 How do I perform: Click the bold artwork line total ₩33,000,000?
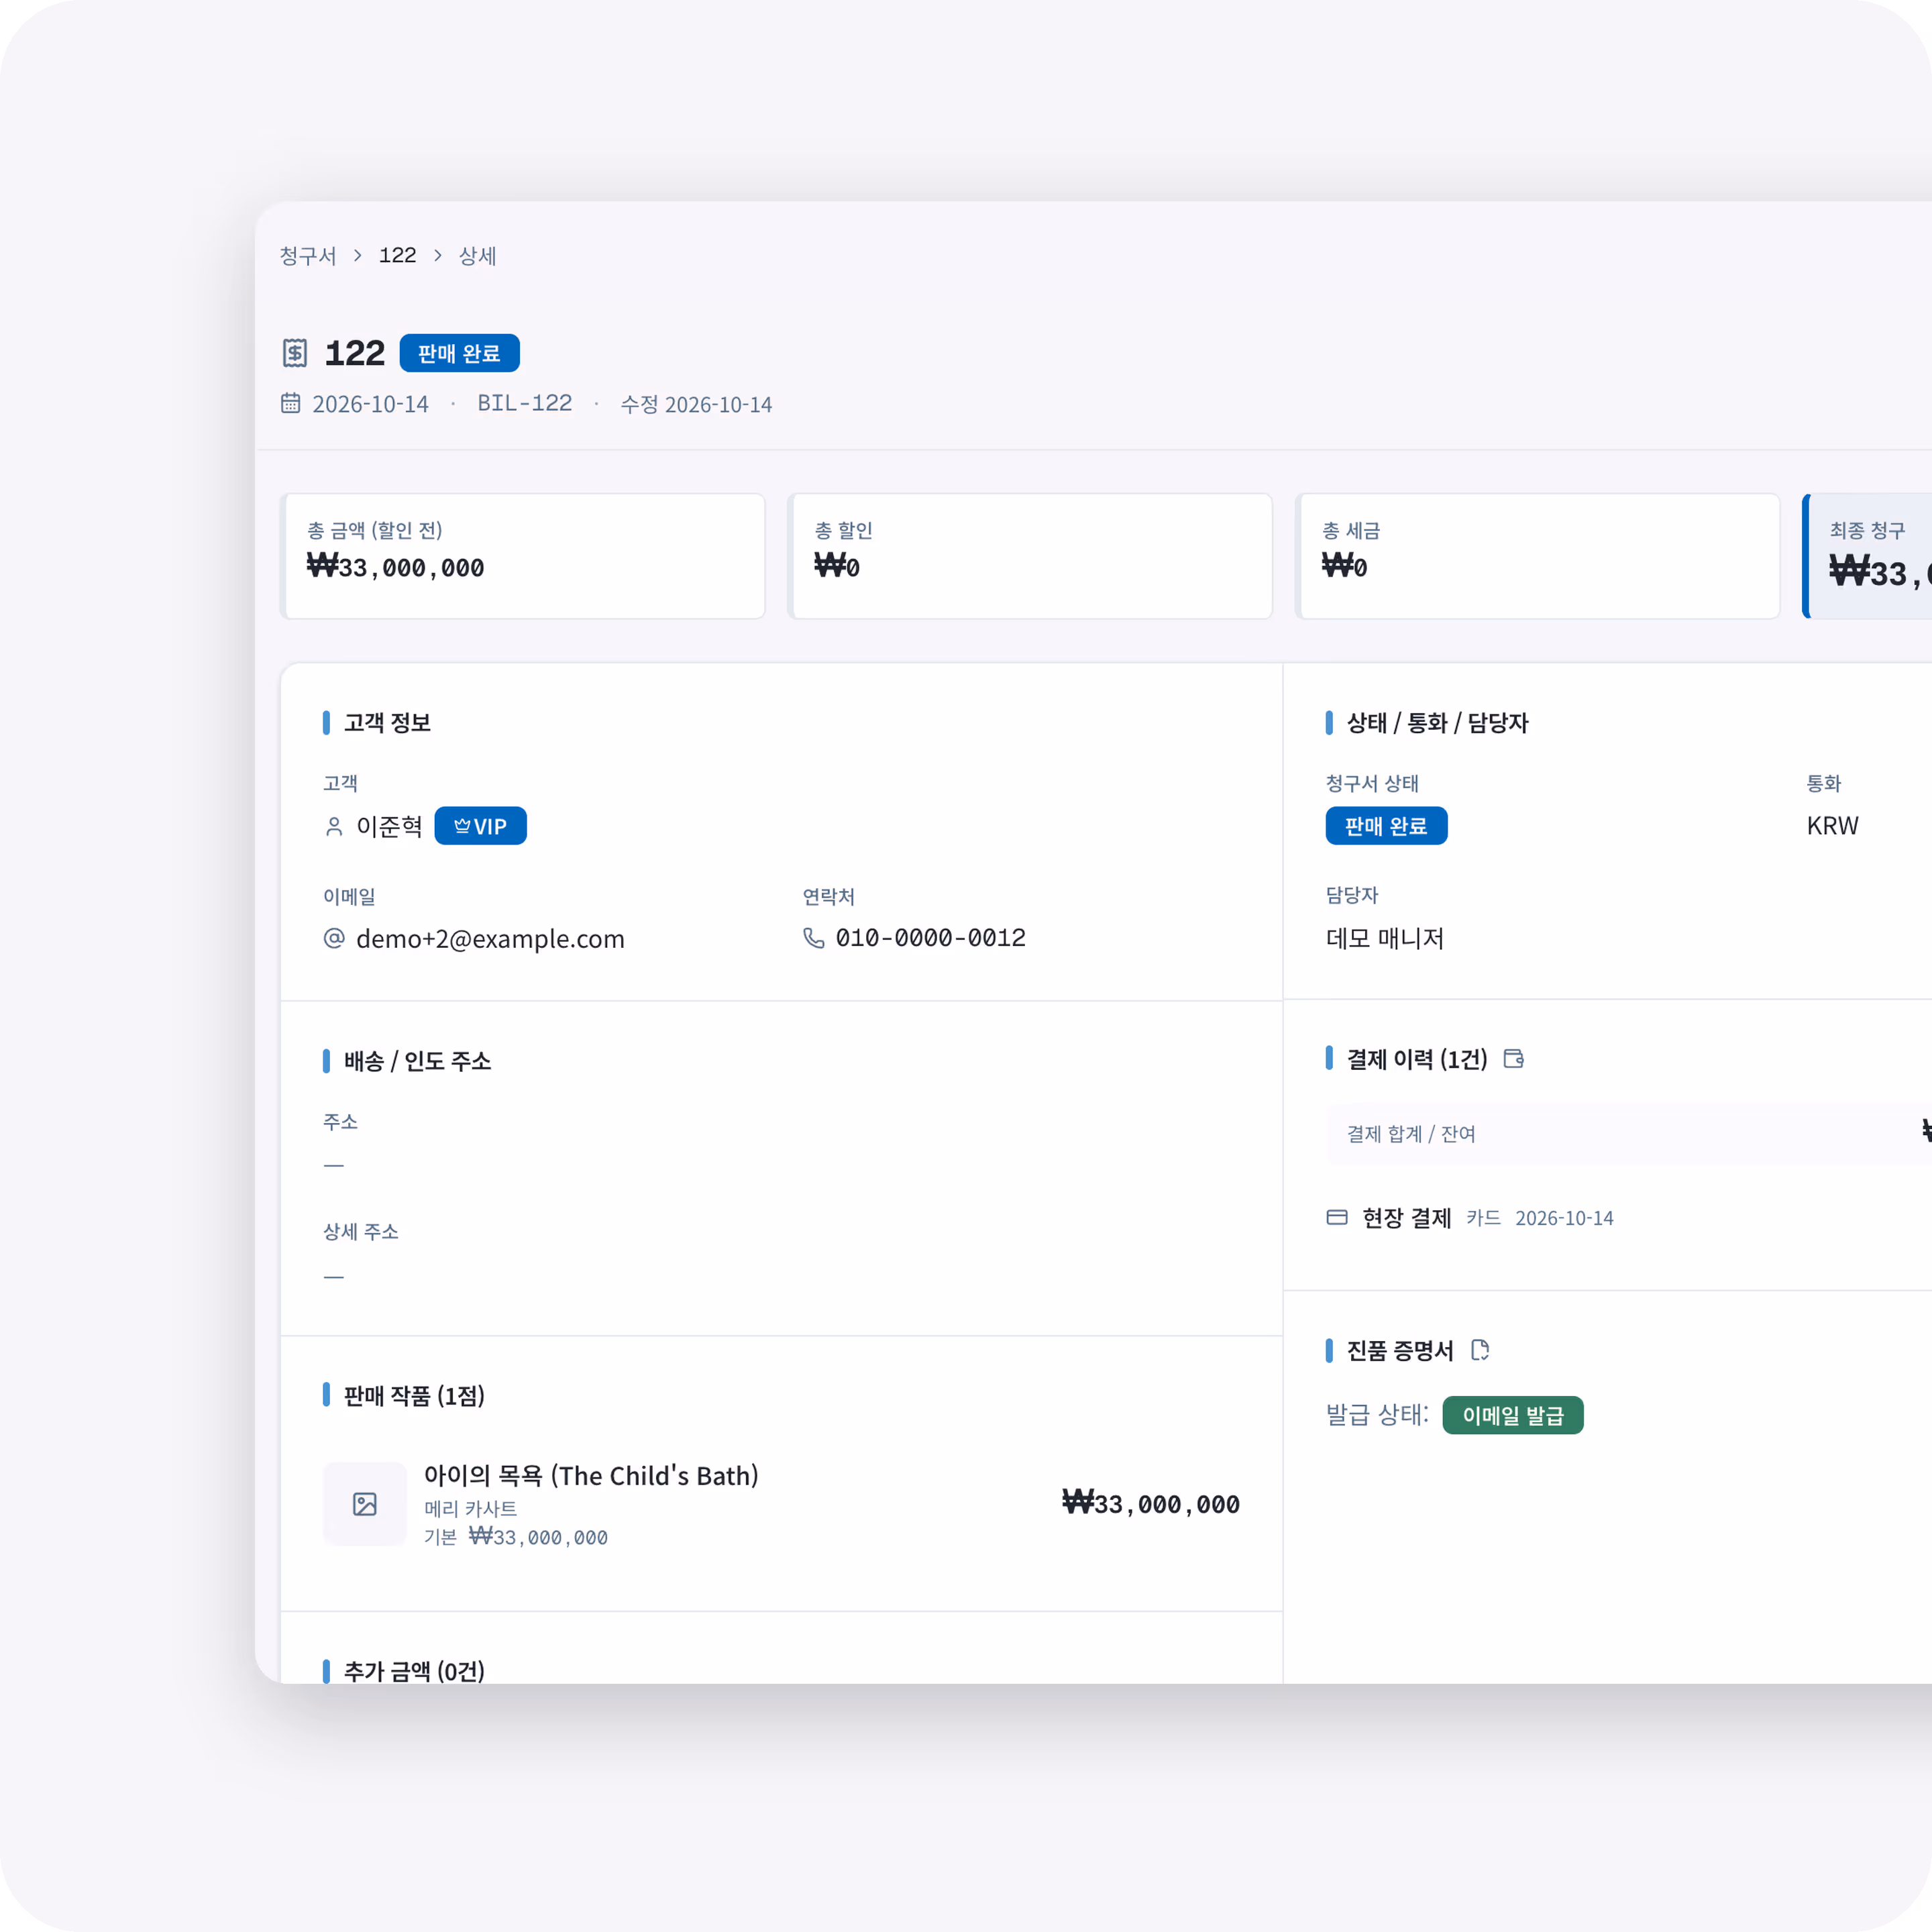coord(1151,1503)
